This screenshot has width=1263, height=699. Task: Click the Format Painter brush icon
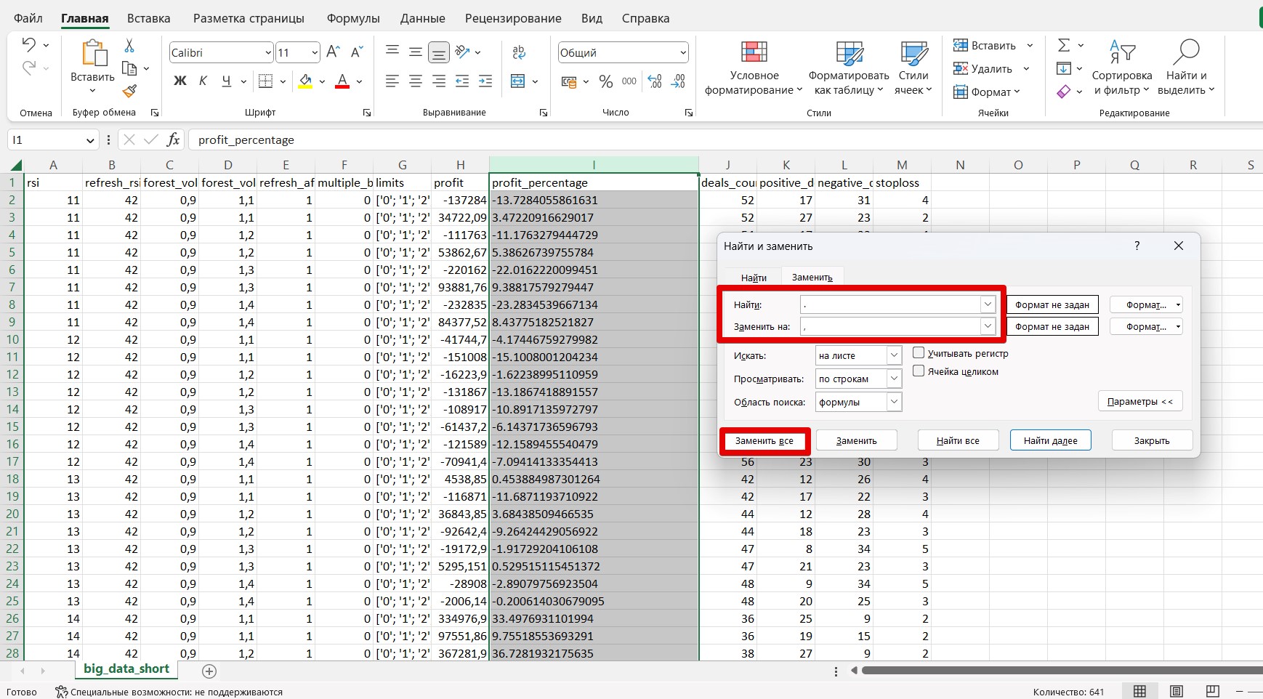129,92
